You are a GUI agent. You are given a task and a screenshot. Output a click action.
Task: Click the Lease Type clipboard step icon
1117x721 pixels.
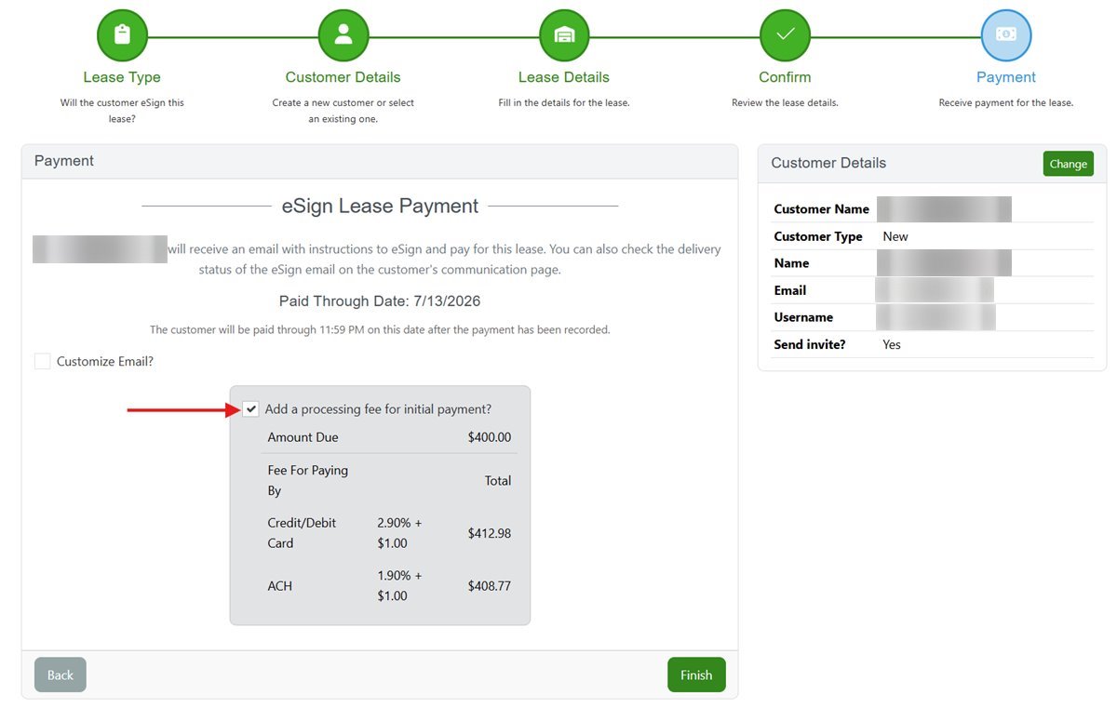coord(122,34)
